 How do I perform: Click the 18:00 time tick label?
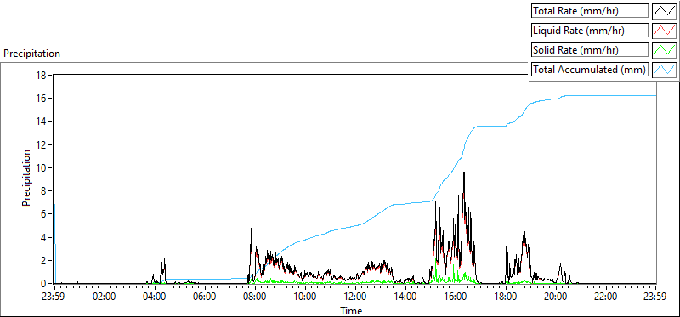[x=506, y=297]
